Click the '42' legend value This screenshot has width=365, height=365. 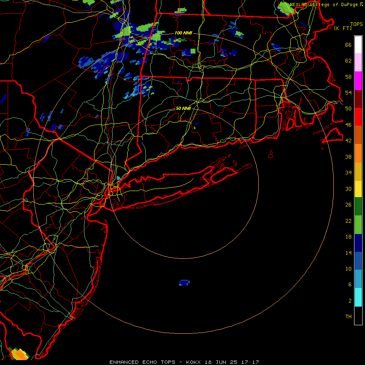click(x=348, y=141)
